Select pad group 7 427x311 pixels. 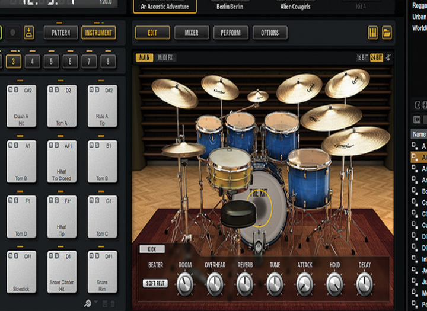[x=89, y=61]
